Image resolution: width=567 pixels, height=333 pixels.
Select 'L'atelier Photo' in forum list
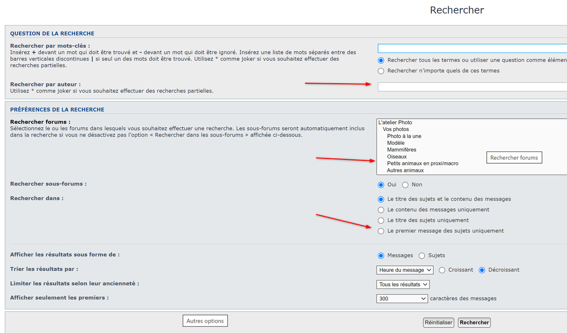coord(395,123)
